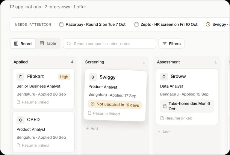Click the Assessment column header
Screen dimensions: 230x155
169,62
